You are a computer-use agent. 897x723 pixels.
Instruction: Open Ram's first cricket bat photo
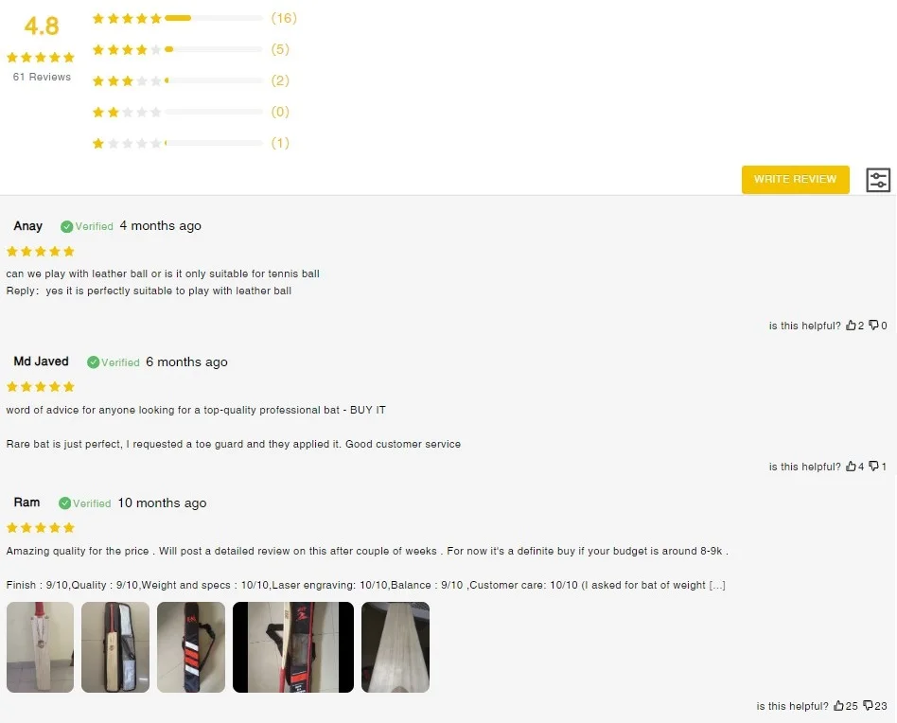(40, 647)
